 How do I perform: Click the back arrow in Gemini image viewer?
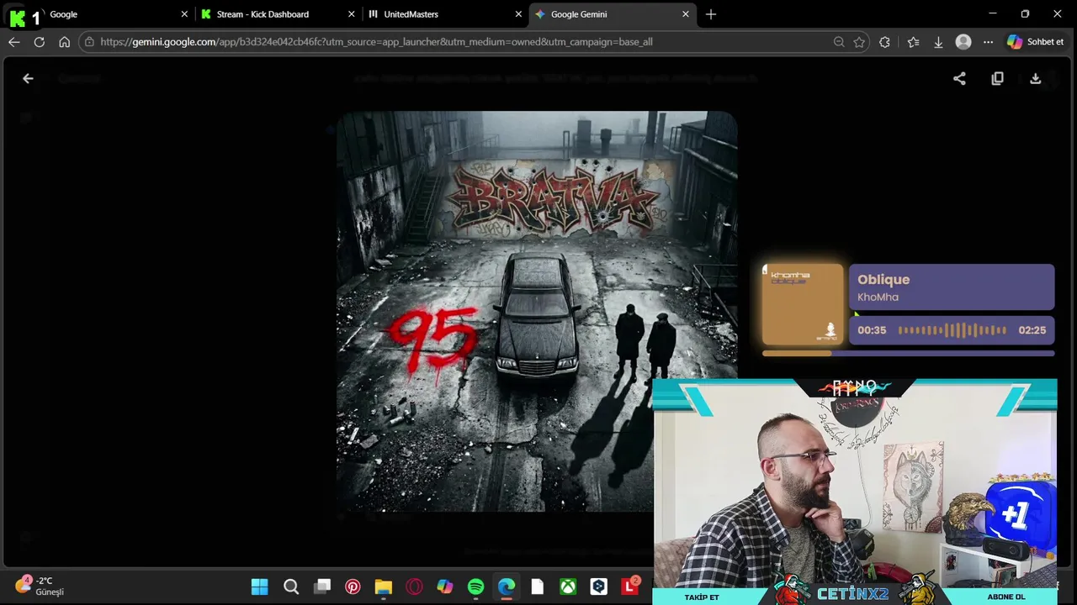(x=28, y=78)
